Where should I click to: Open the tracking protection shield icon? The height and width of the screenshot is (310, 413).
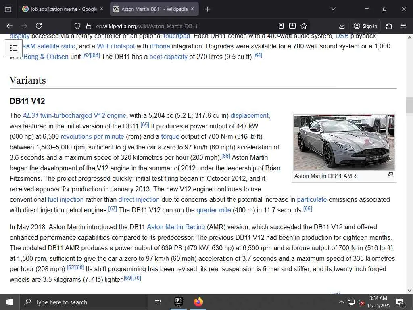[77, 26]
